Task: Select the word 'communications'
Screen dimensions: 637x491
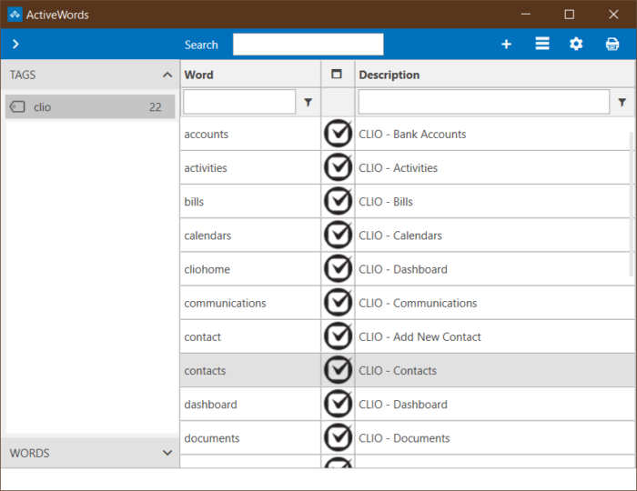Action: [x=225, y=303]
